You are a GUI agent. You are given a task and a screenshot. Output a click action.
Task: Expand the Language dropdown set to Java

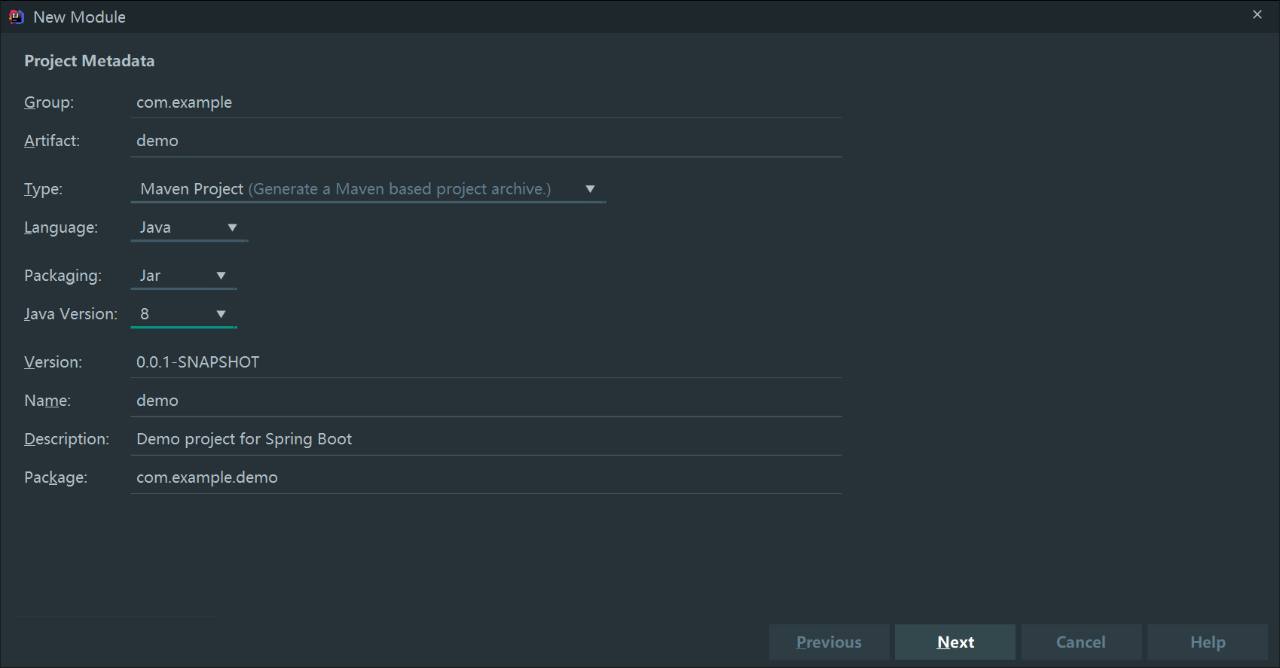click(189, 227)
